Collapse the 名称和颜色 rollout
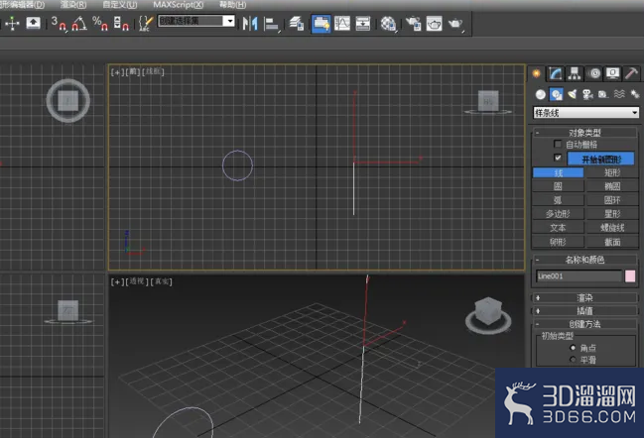Screen dimensions: 644x438 coord(584,260)
